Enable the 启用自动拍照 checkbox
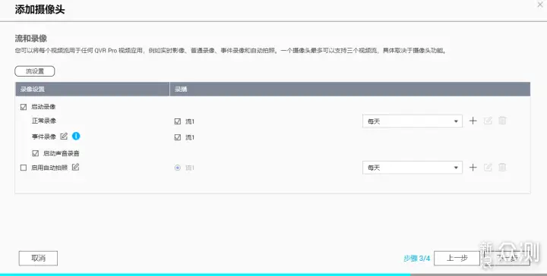The height and width of the screenshot is (276, 547). [24, 168]
